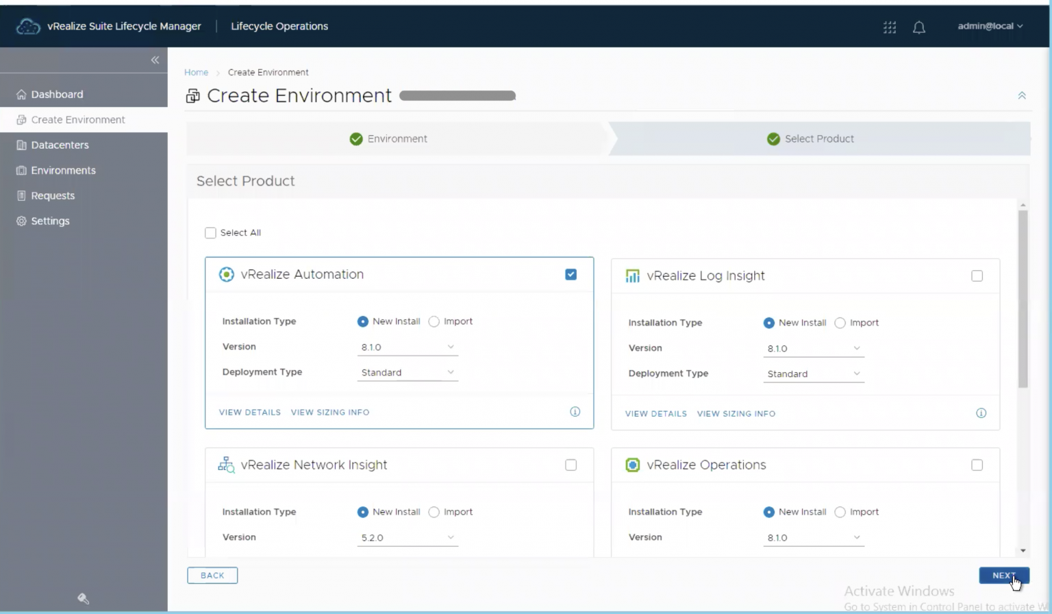This screenshot has height=614, width=1052.
Task: Check the vRealize Operations checkbox
Action: (977, 465)
